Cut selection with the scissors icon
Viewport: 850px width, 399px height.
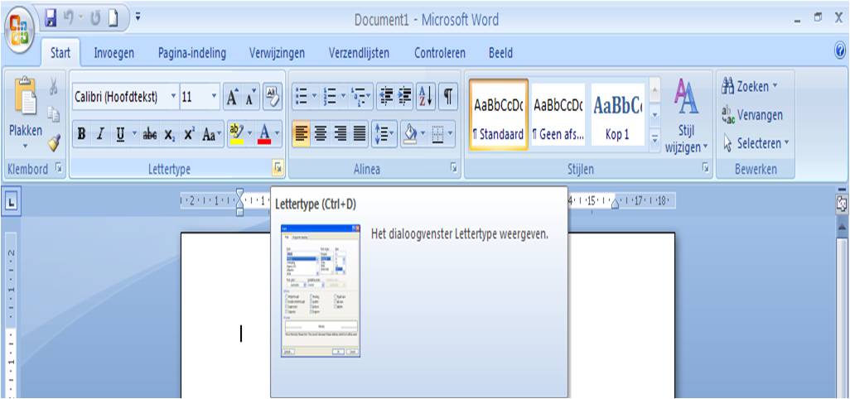pos(54,86)
